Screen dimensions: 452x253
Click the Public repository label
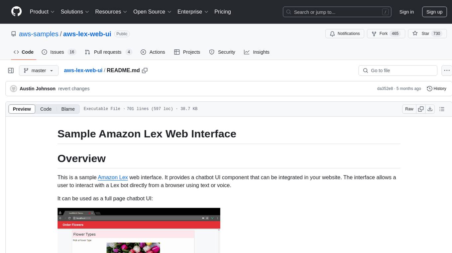122,34
